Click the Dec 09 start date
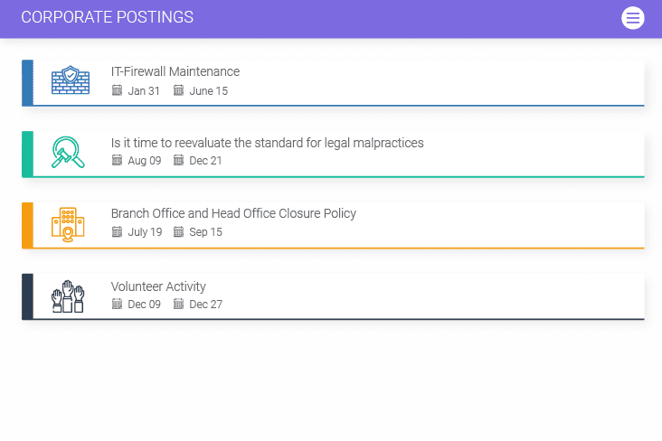Image resolution: width=662 pixels, height=441 pixels. [x=145, y=305]
